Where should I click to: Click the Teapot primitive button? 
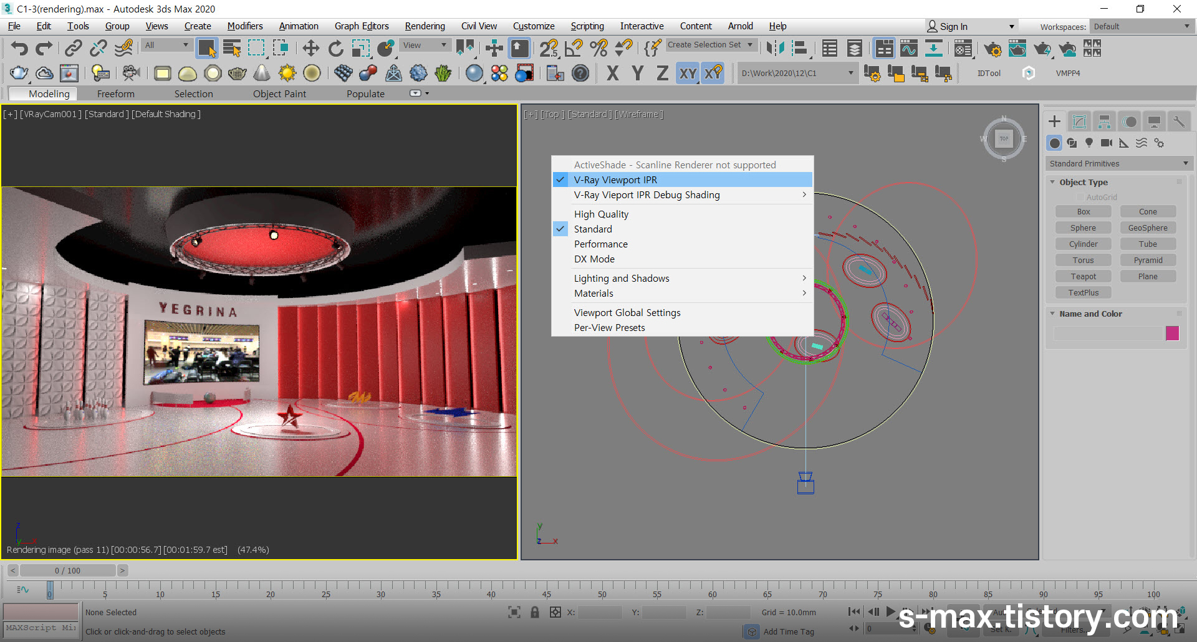coord(1083,276)
